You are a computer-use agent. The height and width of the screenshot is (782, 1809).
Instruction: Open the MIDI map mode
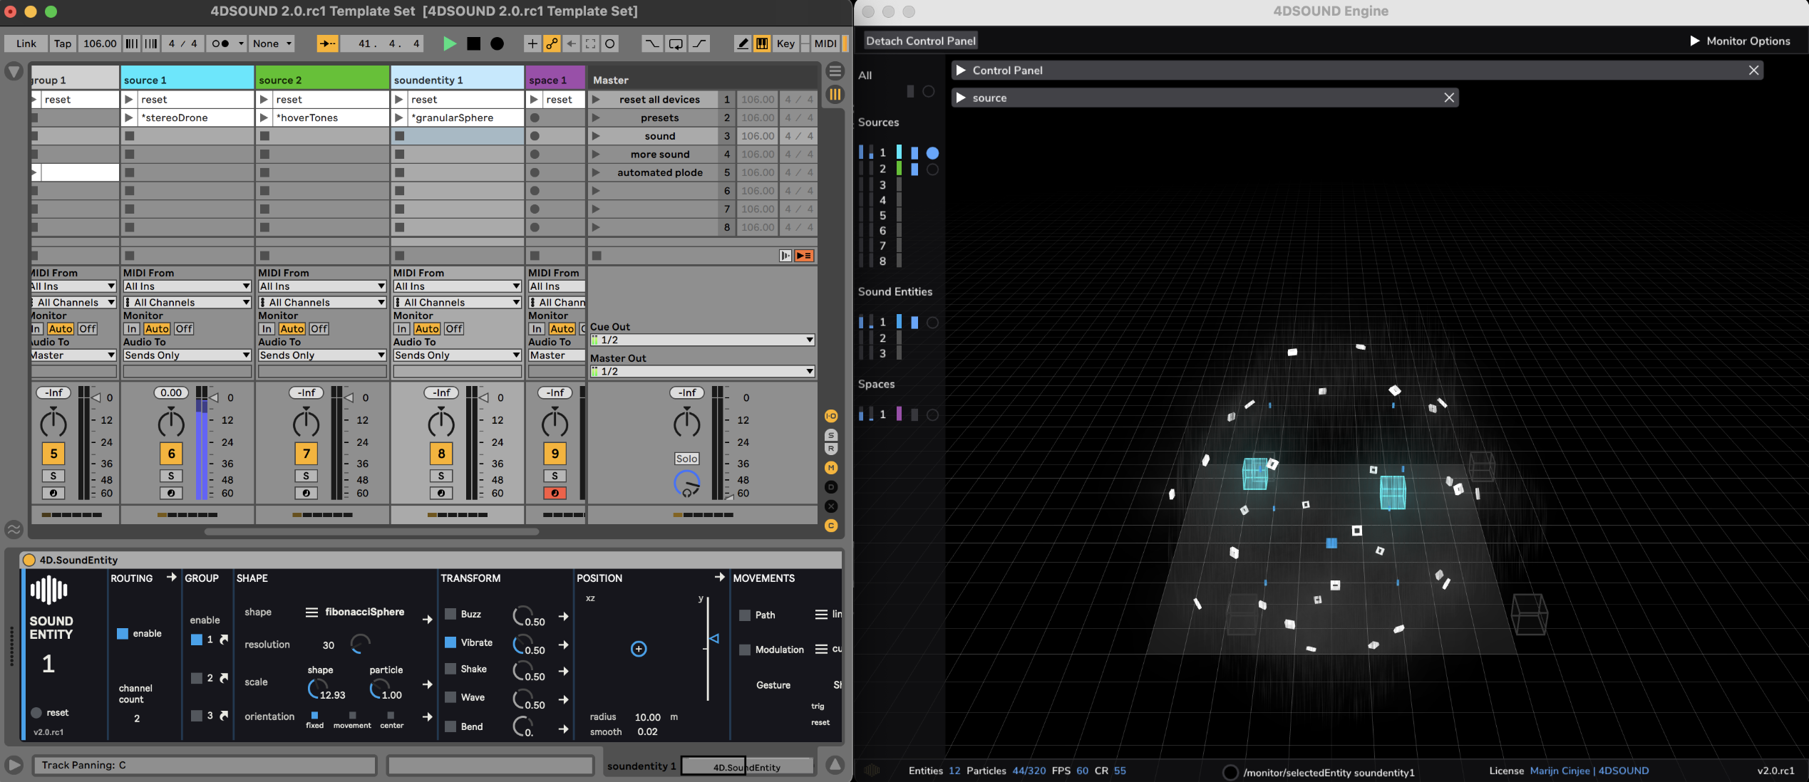click(825, 43)
